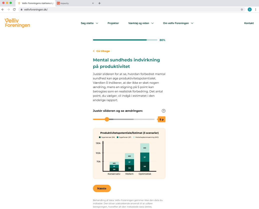Open the Chrome three-dot menu
Viewport: 259px width, 209px height.
255,10
